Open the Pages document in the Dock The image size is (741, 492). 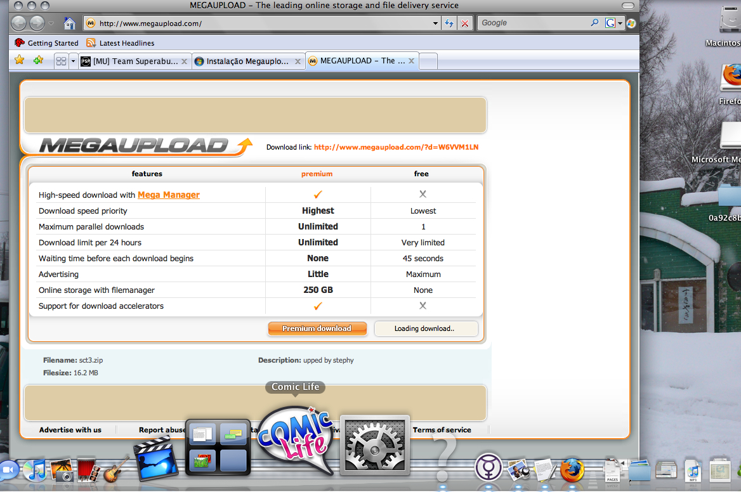click(612, 470)
